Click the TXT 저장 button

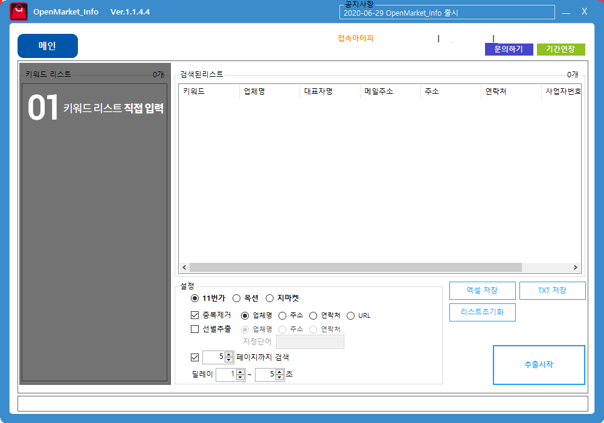click(553, 291)
